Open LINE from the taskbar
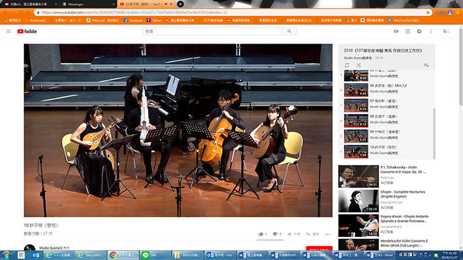The height and width of the screenshot is (260, 463). [x=154, y=255]
